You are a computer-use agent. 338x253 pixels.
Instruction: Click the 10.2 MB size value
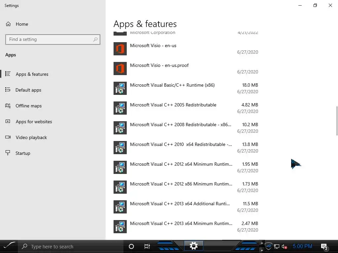click(x=250, y=125)
